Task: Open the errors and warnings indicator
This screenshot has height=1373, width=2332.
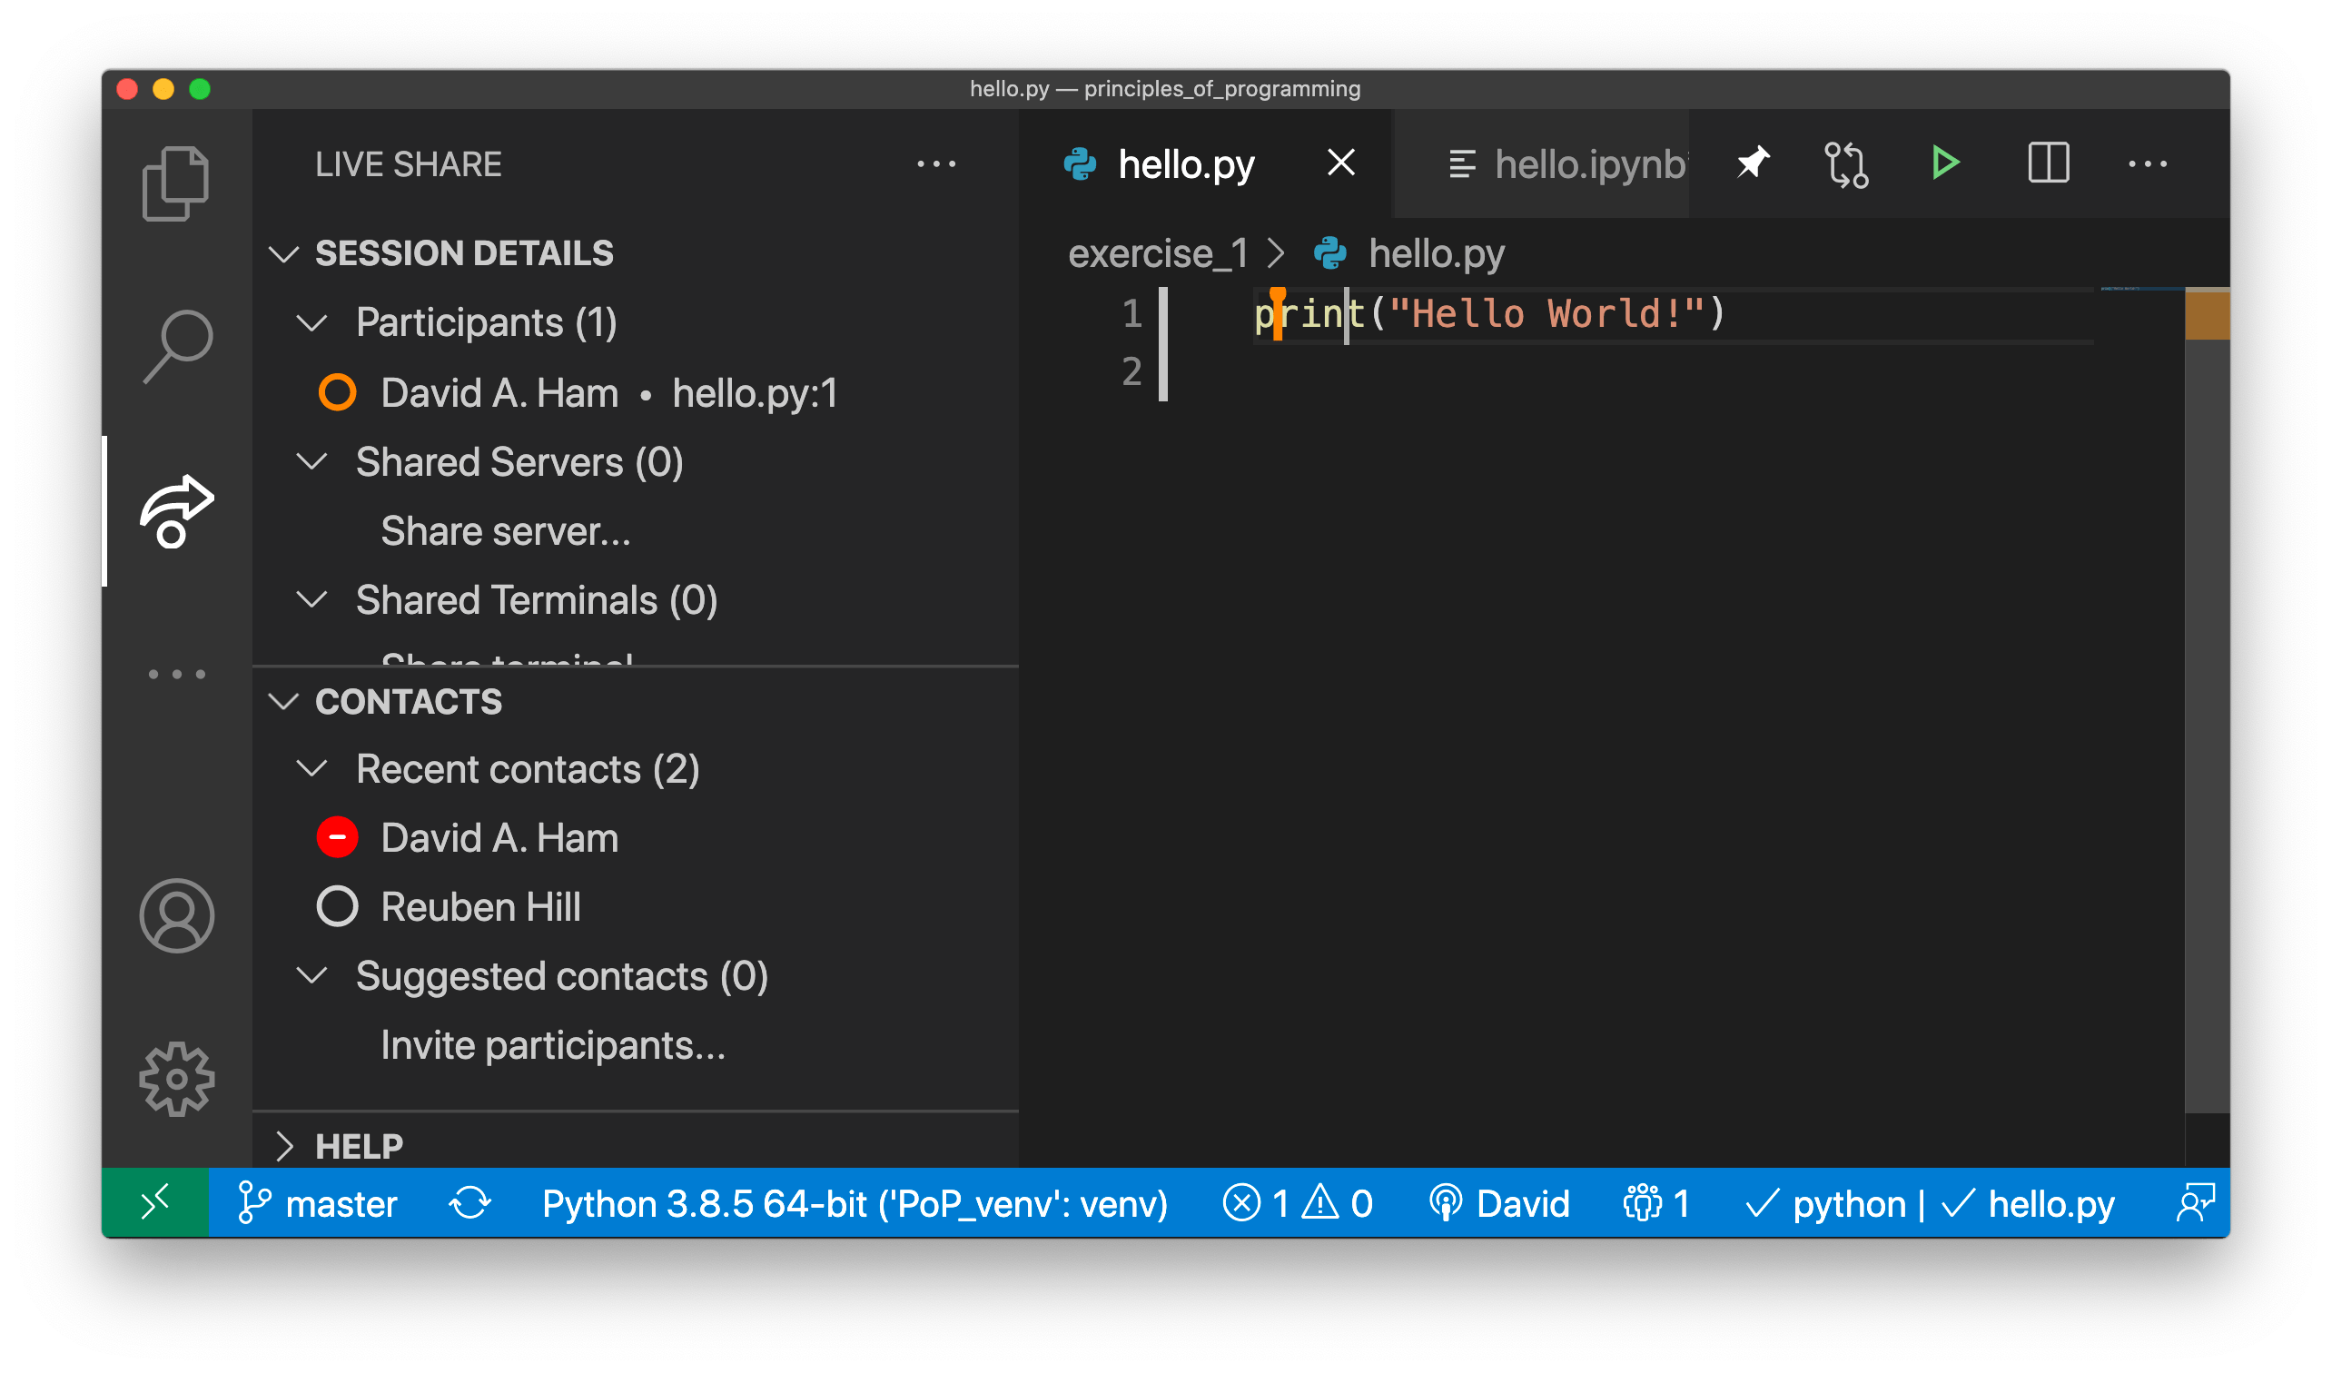Action: 1296,1203
